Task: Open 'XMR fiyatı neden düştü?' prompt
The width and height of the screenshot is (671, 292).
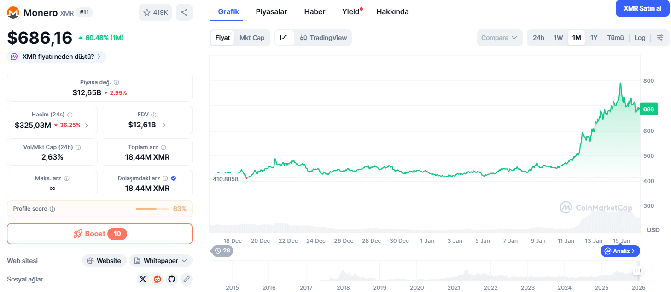Action: (57, 57)
